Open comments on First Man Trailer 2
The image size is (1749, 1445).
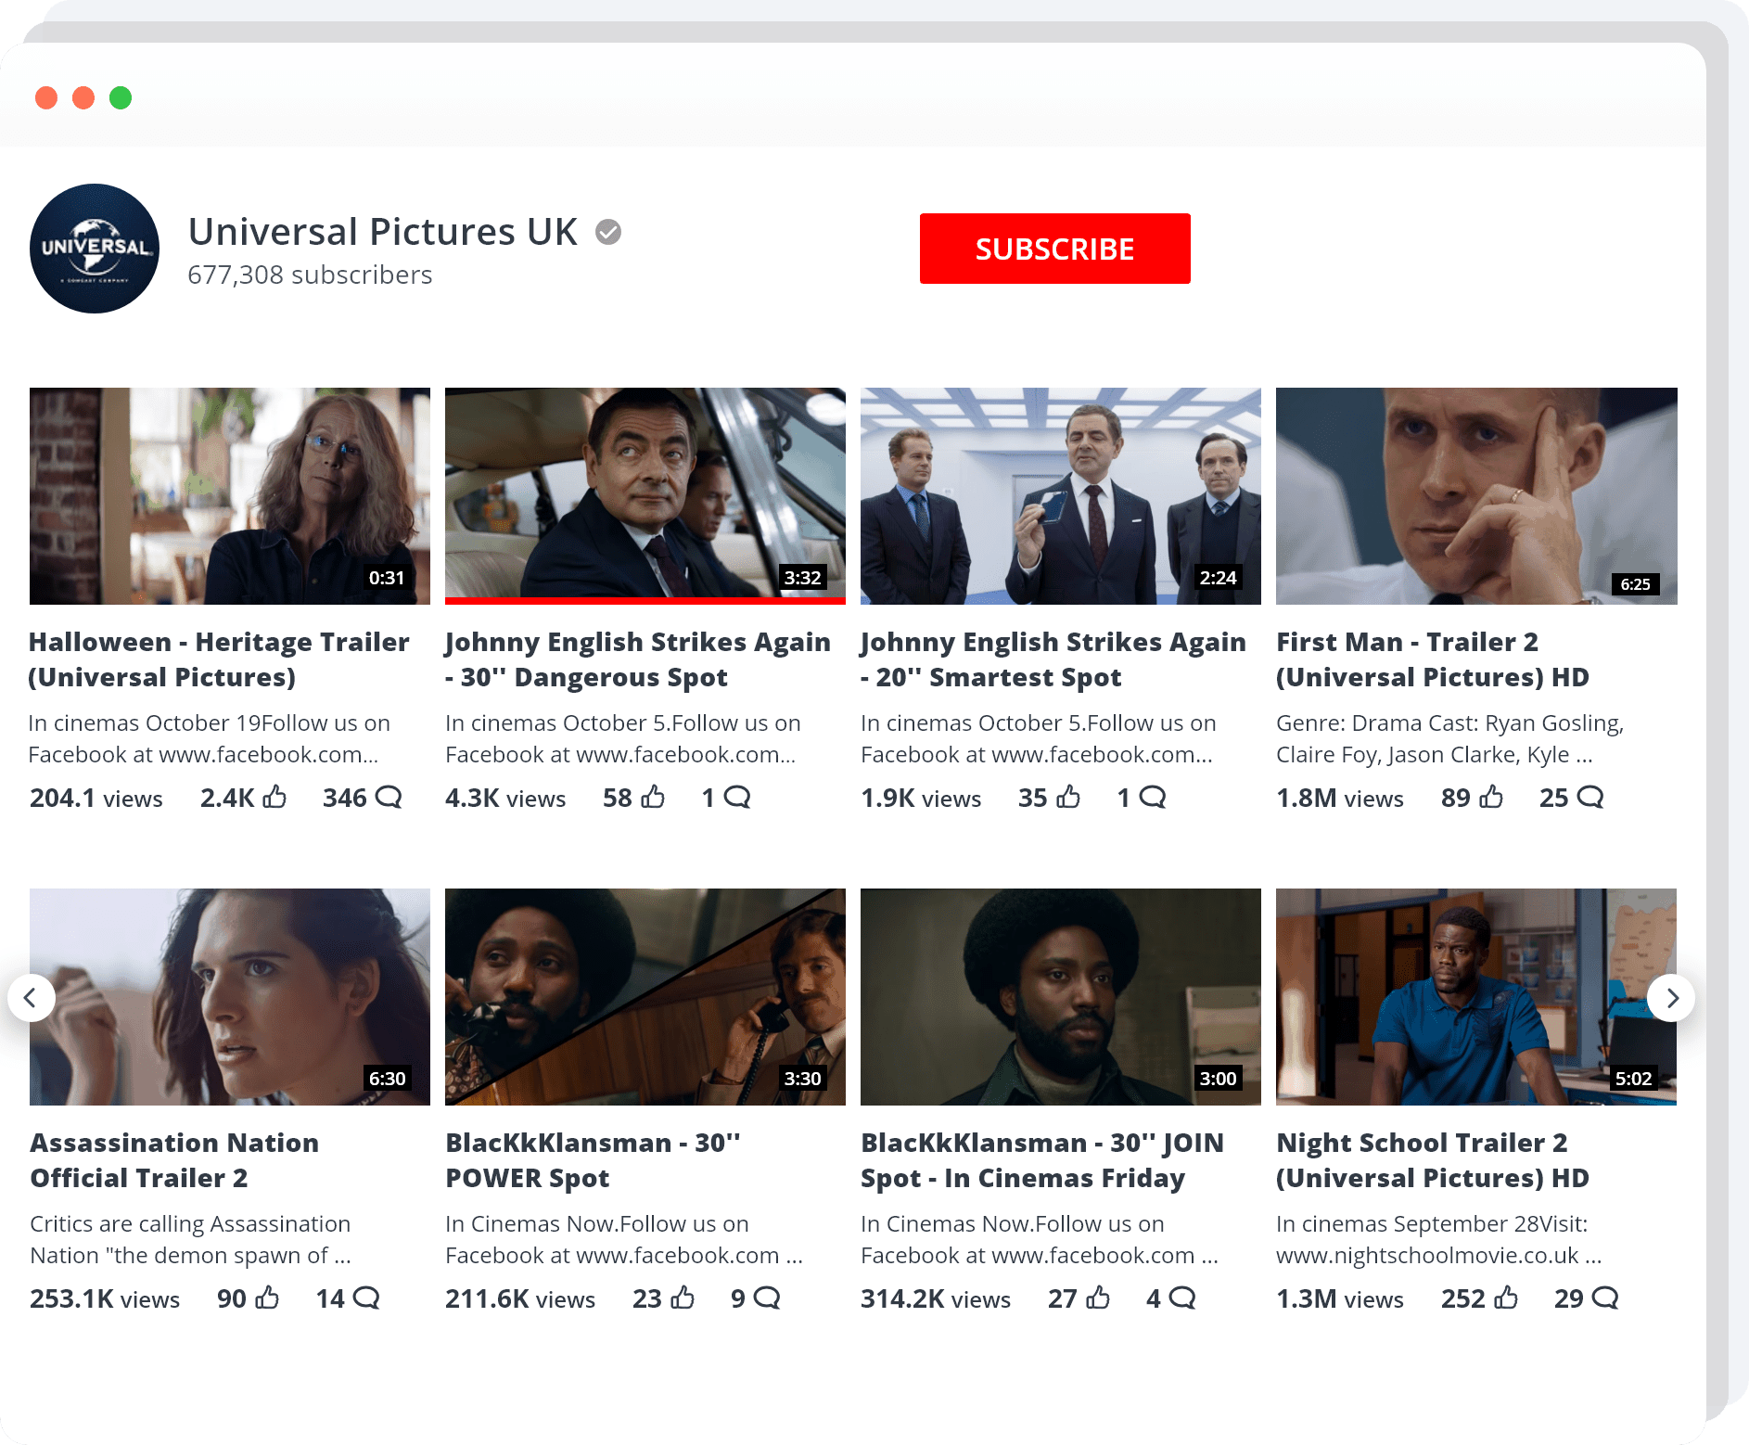(1590, 797)
